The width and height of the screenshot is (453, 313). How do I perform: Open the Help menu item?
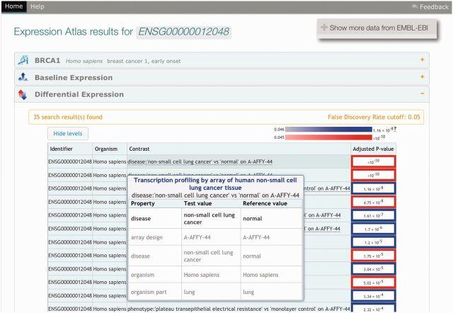point(38,6)
